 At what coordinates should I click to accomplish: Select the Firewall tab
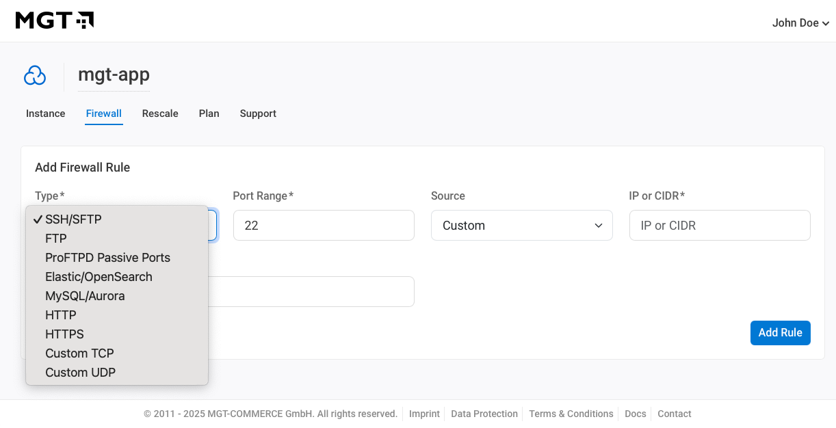point(104,113)
